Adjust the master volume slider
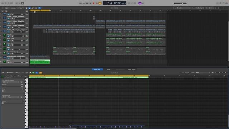Image resolution: width=229 pixels, height=129 pixels. [180, 3]
